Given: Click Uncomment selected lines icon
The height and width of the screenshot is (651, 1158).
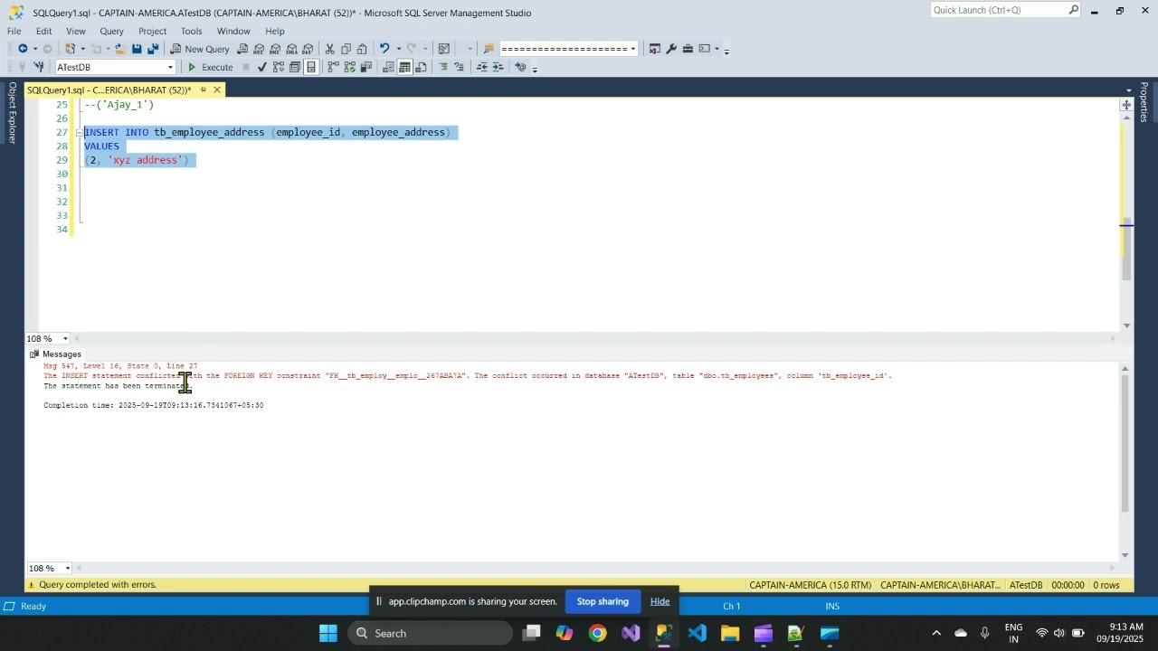Looking at the screenshot, I should point(460,67).
